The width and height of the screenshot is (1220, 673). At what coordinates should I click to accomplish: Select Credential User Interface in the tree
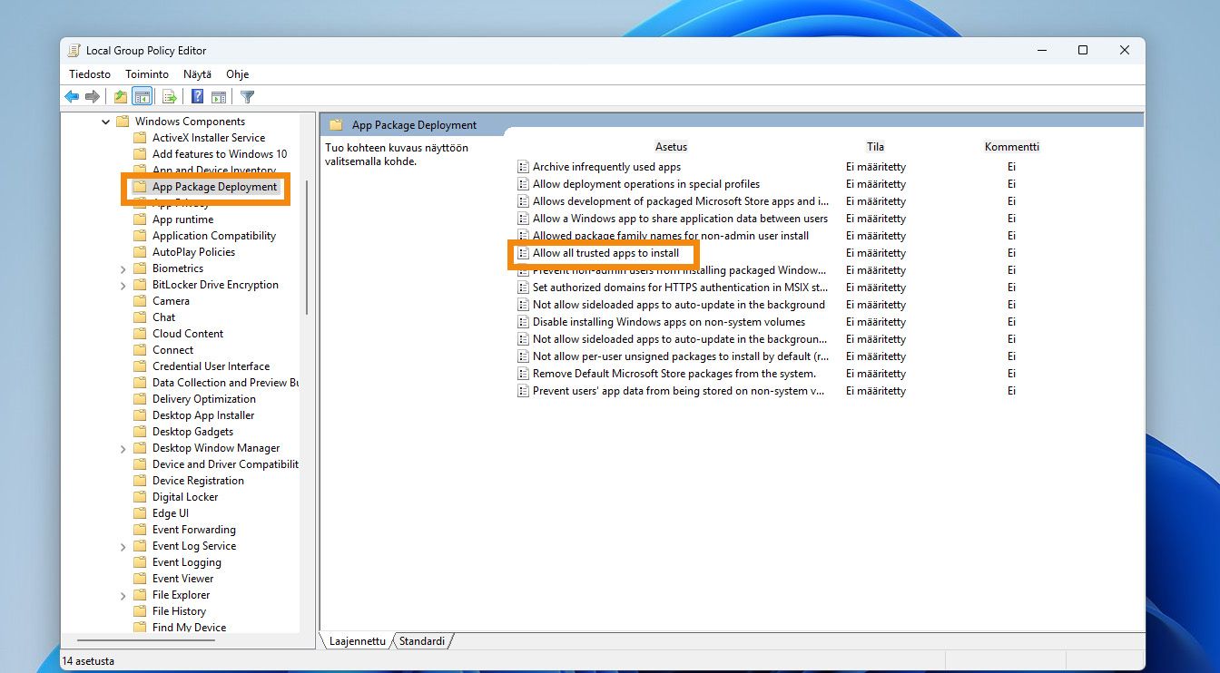211,366
